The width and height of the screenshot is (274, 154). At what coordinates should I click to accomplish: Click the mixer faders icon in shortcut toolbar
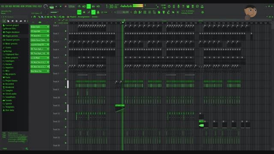coord(149,12)
